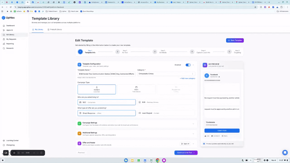Toggle the Enabled switch off
The image size is (290, 163).
pyautogui.click(x=188, y=65)
